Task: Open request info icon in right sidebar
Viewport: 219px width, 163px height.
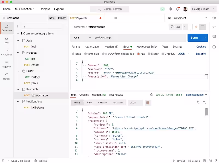Action: (x=214, y=47)
